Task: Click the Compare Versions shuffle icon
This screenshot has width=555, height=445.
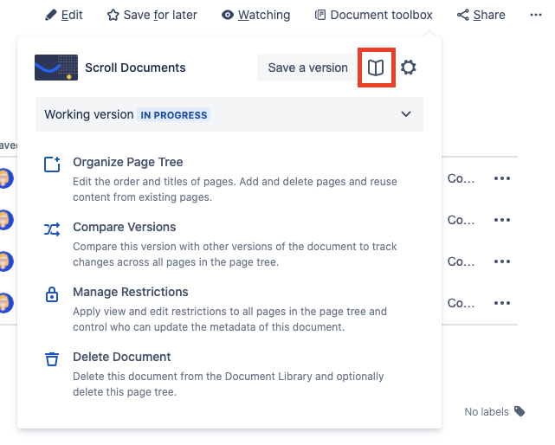Action: pos(52,229)
